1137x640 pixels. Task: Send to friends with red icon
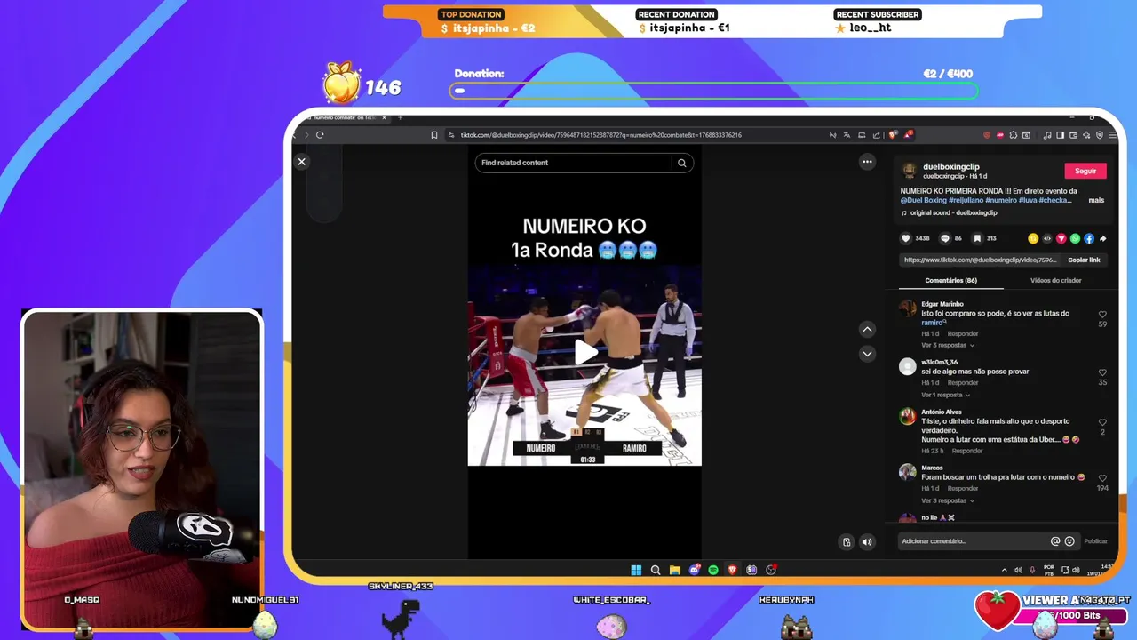(1061, 238)
